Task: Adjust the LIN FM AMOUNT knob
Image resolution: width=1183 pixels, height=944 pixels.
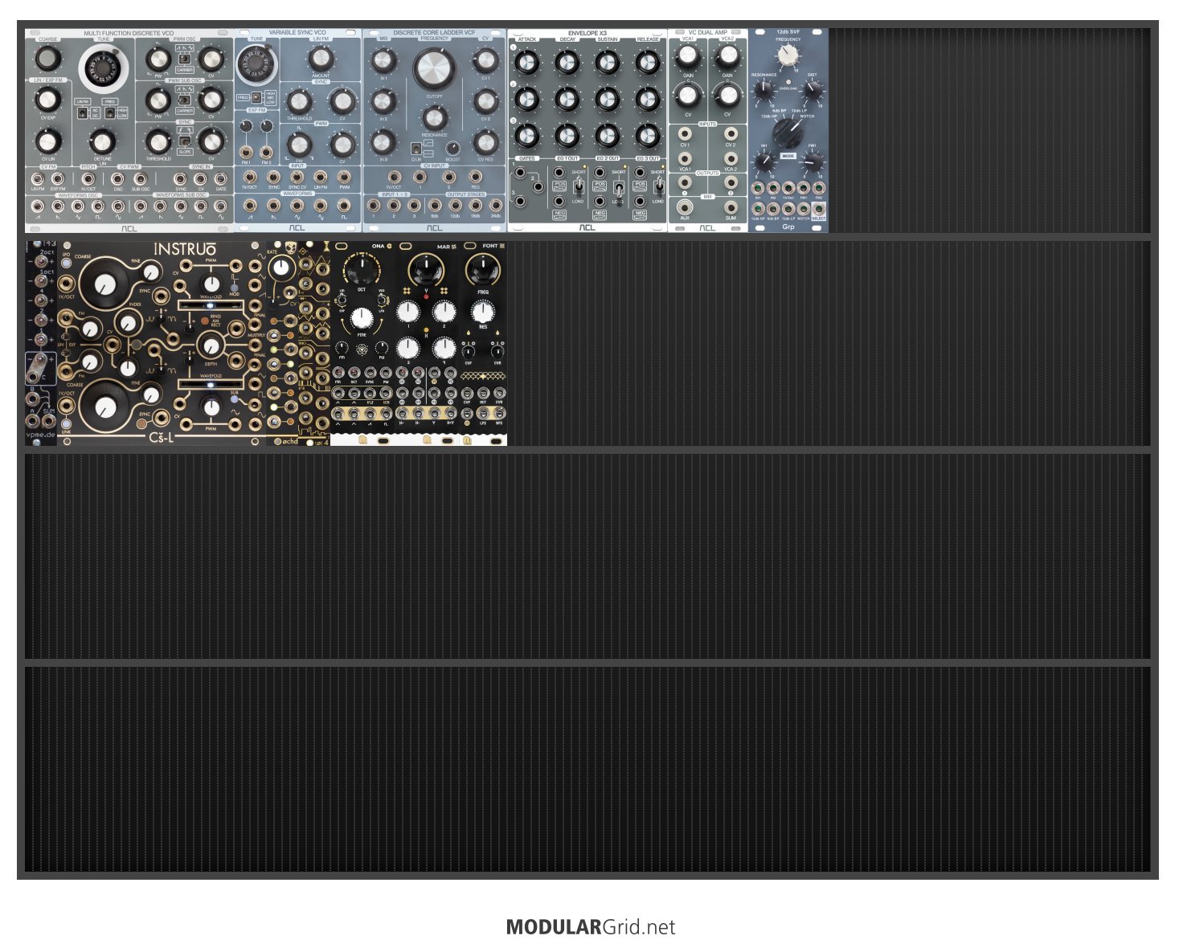Action: click(321, 58)
